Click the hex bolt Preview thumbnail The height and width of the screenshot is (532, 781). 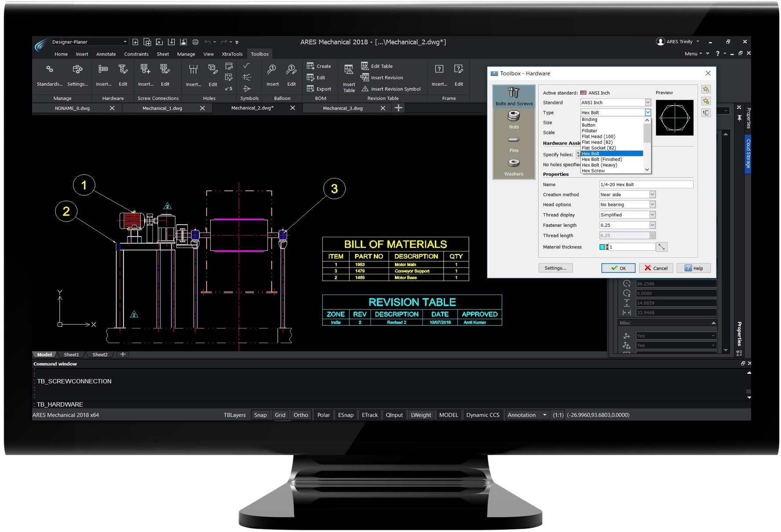(674, 117)
